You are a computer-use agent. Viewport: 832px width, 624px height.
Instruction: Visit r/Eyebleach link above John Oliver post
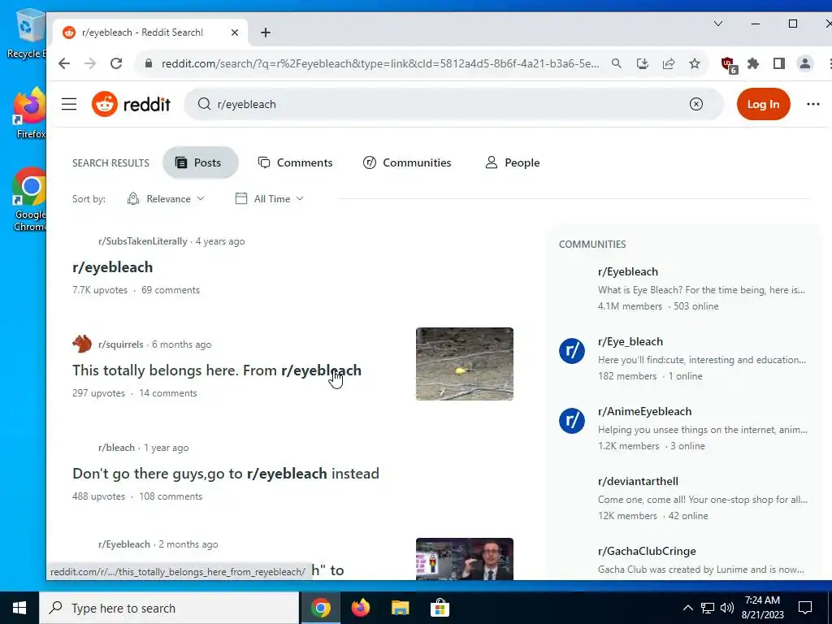[124, 544]
